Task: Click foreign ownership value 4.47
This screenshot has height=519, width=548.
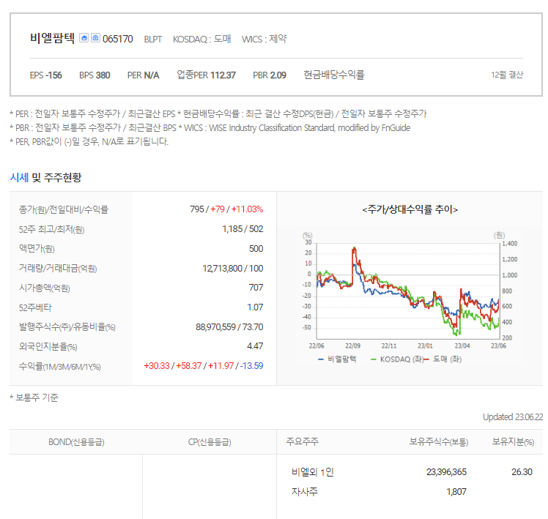Action: pos(255,346)
